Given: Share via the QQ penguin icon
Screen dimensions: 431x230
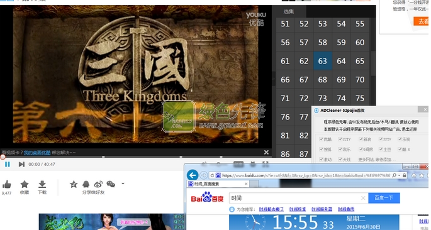Looking at the screenshot, I should pyautogui.click(x=86, y=184).
